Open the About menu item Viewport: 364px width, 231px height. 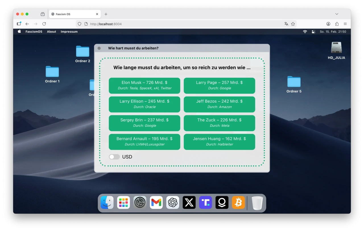51,32
